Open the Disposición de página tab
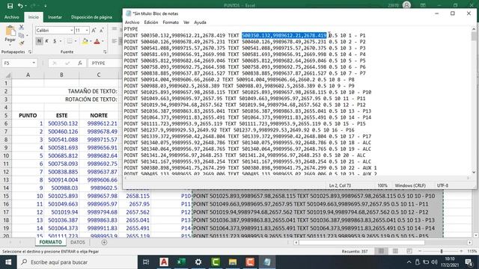479x269 pixels. (x=91, y=17)
